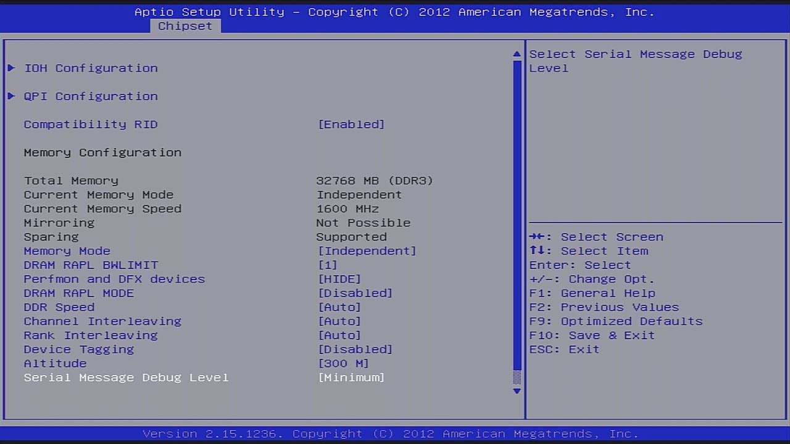Change Rank Interleaving Auto value
790x444 pixels.
(x=339, y=335)
